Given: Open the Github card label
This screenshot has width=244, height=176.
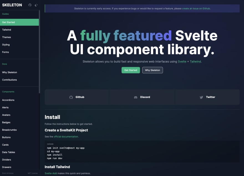Looking at the screenshot, I should coord(80,97).
